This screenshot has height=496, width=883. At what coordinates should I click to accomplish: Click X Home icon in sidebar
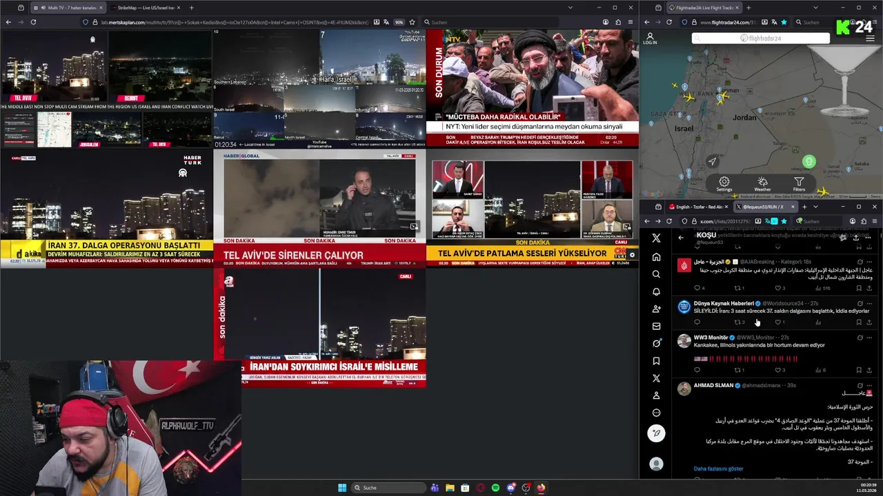tap(656, 257)
